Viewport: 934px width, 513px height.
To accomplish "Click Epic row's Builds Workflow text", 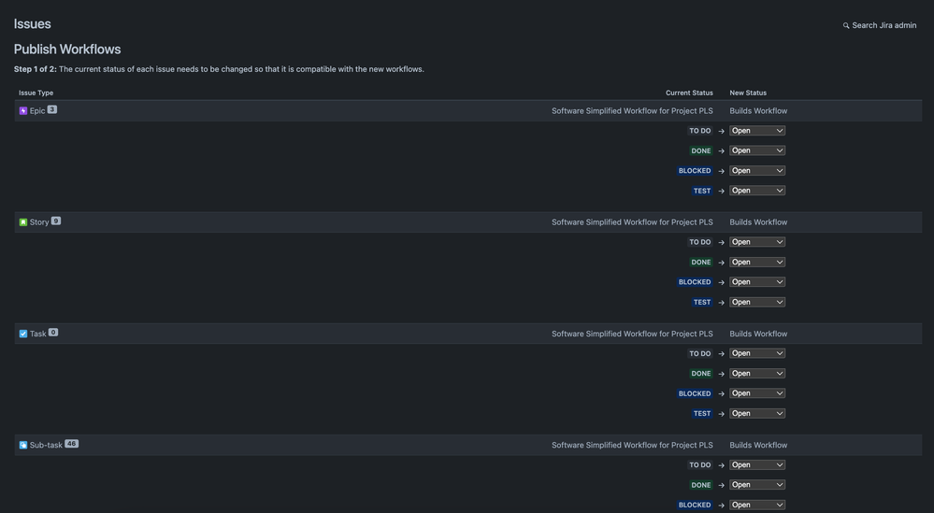I will click(x=758, y=110).
